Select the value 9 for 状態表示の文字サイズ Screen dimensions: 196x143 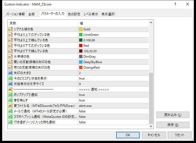[113, 84]
